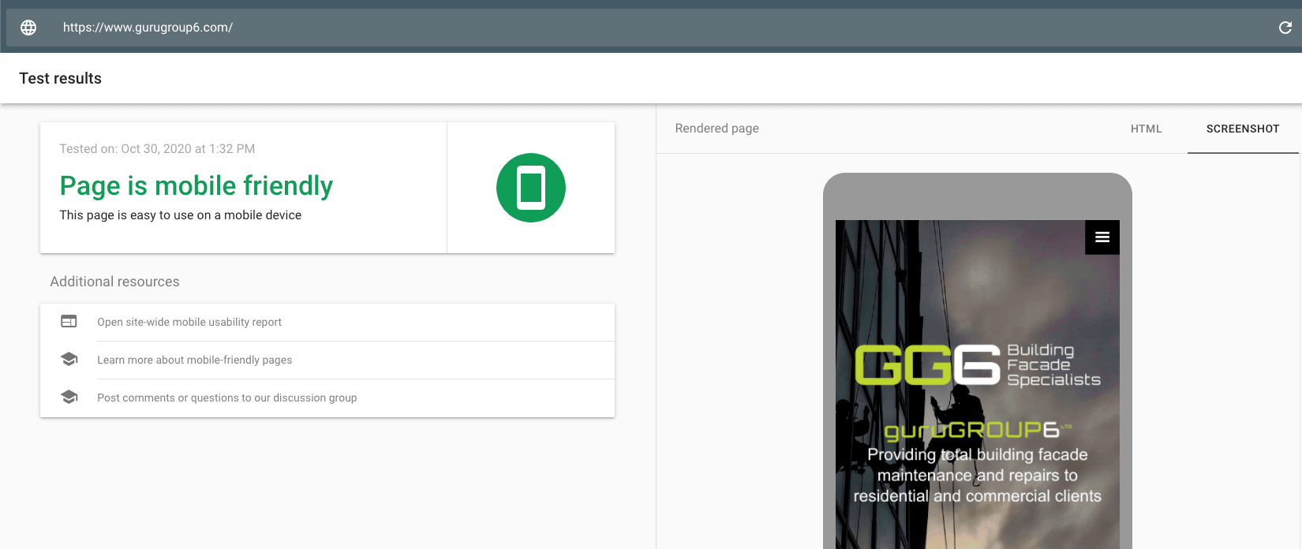Click 'This page is easy to use' text

[x=181, y=215]
